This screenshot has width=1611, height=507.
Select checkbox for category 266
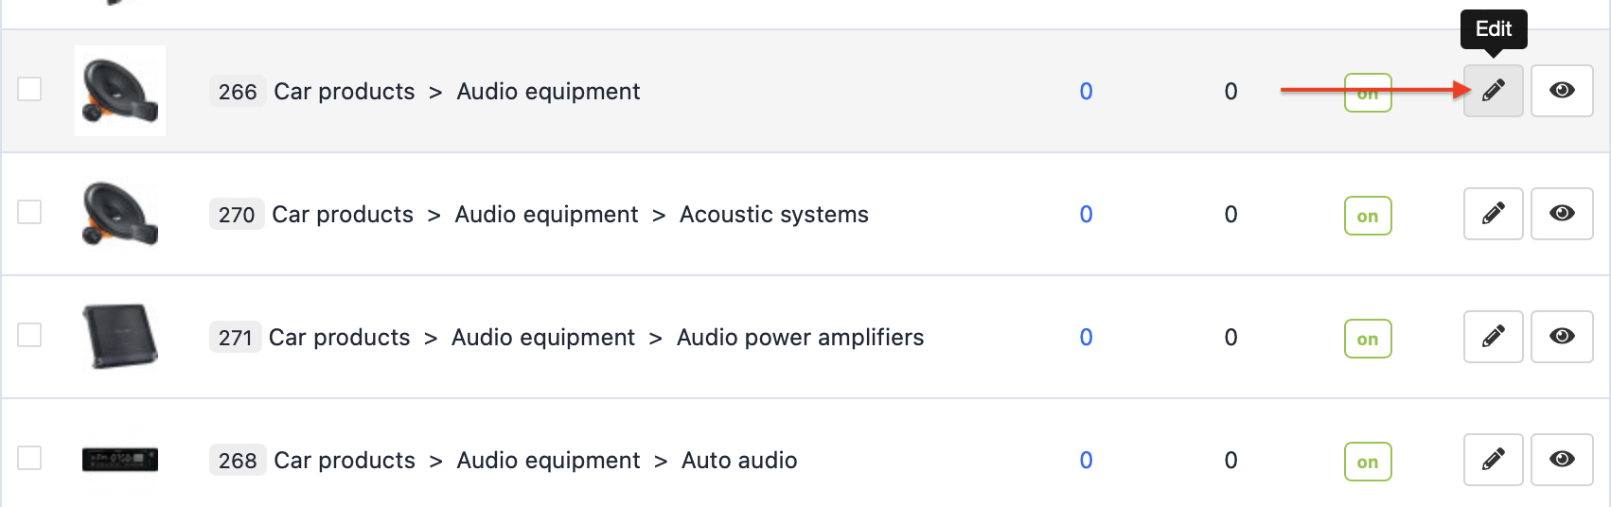pyautogui.click(x=29, y=89)
